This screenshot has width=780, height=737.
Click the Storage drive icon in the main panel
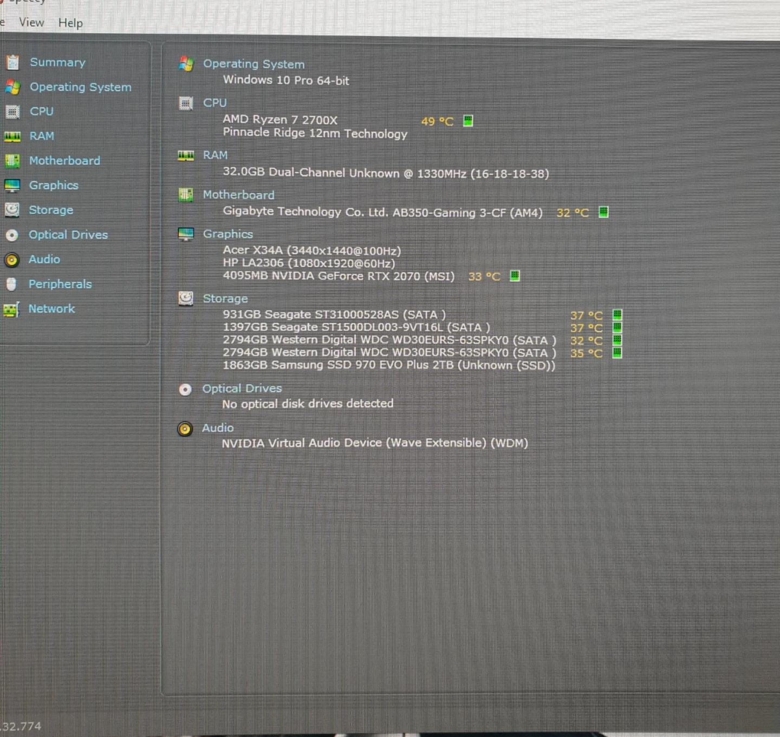[186, 298]
